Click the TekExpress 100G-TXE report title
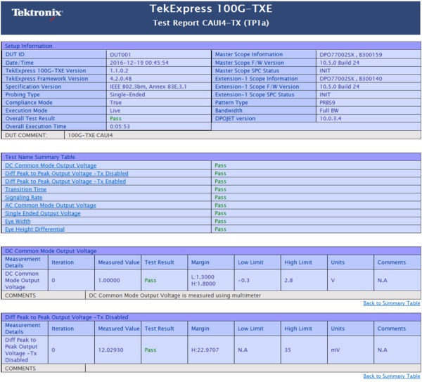 click(211, 9)
